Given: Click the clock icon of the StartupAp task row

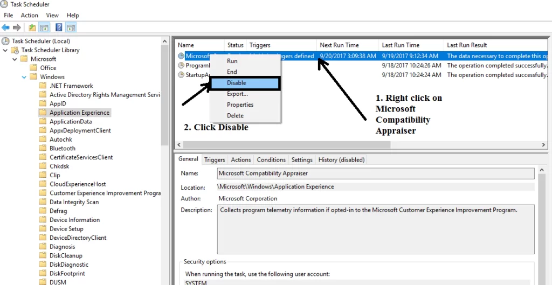Looking at the screenshot, I should pyautogui.click(x=181, y=74).
